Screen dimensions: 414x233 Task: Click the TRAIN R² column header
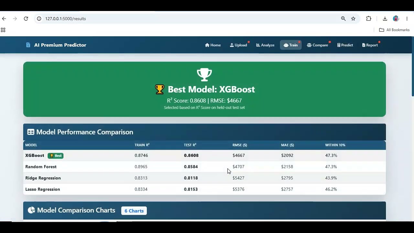pyautogui.click(x=142, y=145)
